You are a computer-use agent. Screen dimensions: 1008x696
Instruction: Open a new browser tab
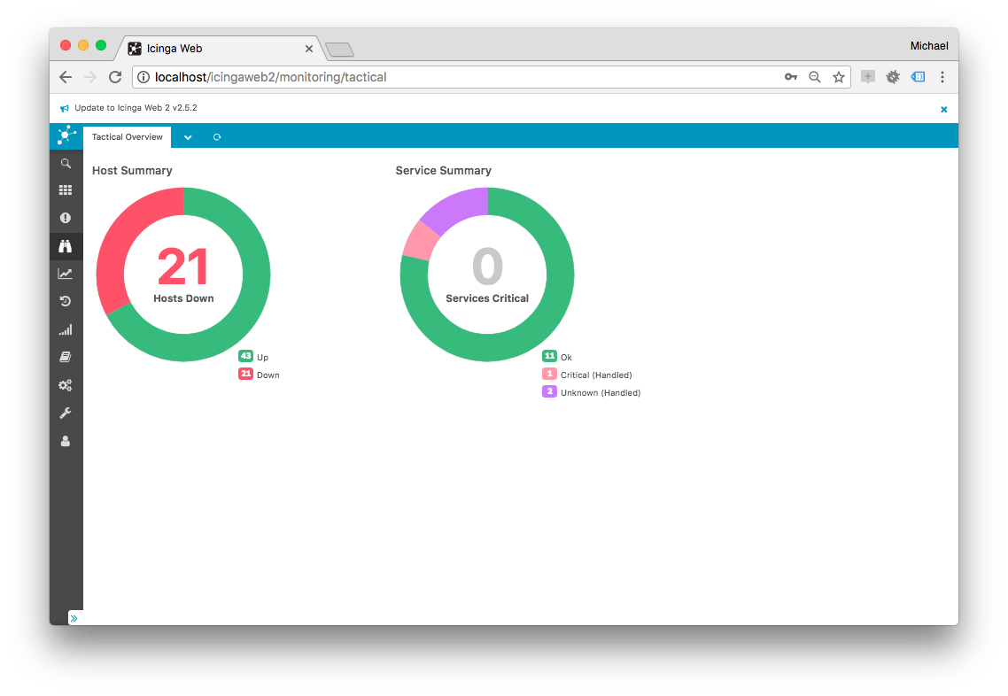(339, 49)
